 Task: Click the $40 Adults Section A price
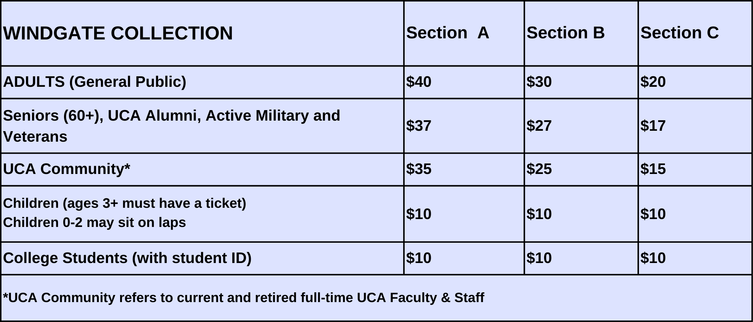tap(419, 82)
